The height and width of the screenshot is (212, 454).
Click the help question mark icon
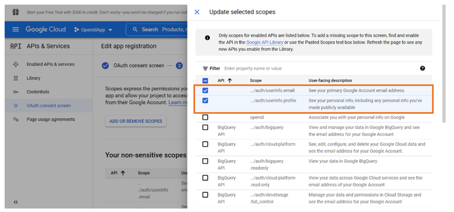423,68
